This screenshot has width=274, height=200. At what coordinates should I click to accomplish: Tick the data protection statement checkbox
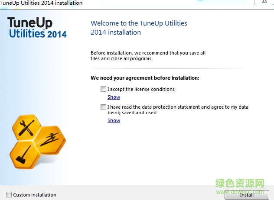[103, 107]
